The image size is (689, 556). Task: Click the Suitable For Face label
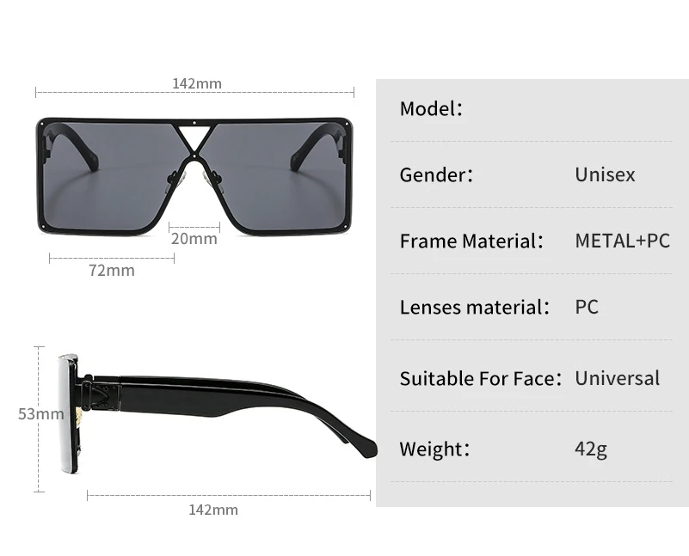coord(481,378)
